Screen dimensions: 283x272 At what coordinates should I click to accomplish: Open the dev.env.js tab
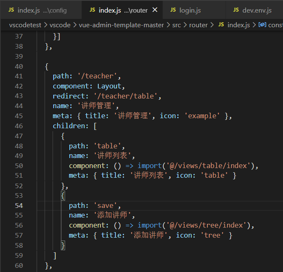(254, 10)
